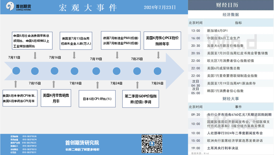Click the 衍生品 phone number 010-58379311
Screen dimensions: 274x155
[29, 152]
